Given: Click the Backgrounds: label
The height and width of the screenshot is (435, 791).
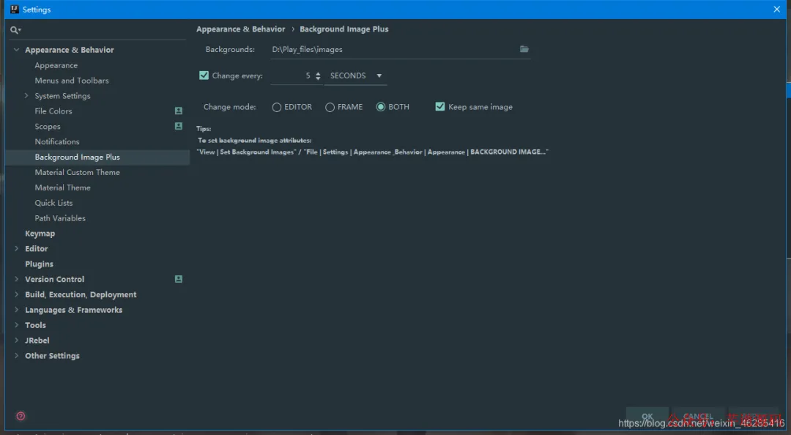Looking at the screenshot, I should pyautogui.click(x=230, y=50).
